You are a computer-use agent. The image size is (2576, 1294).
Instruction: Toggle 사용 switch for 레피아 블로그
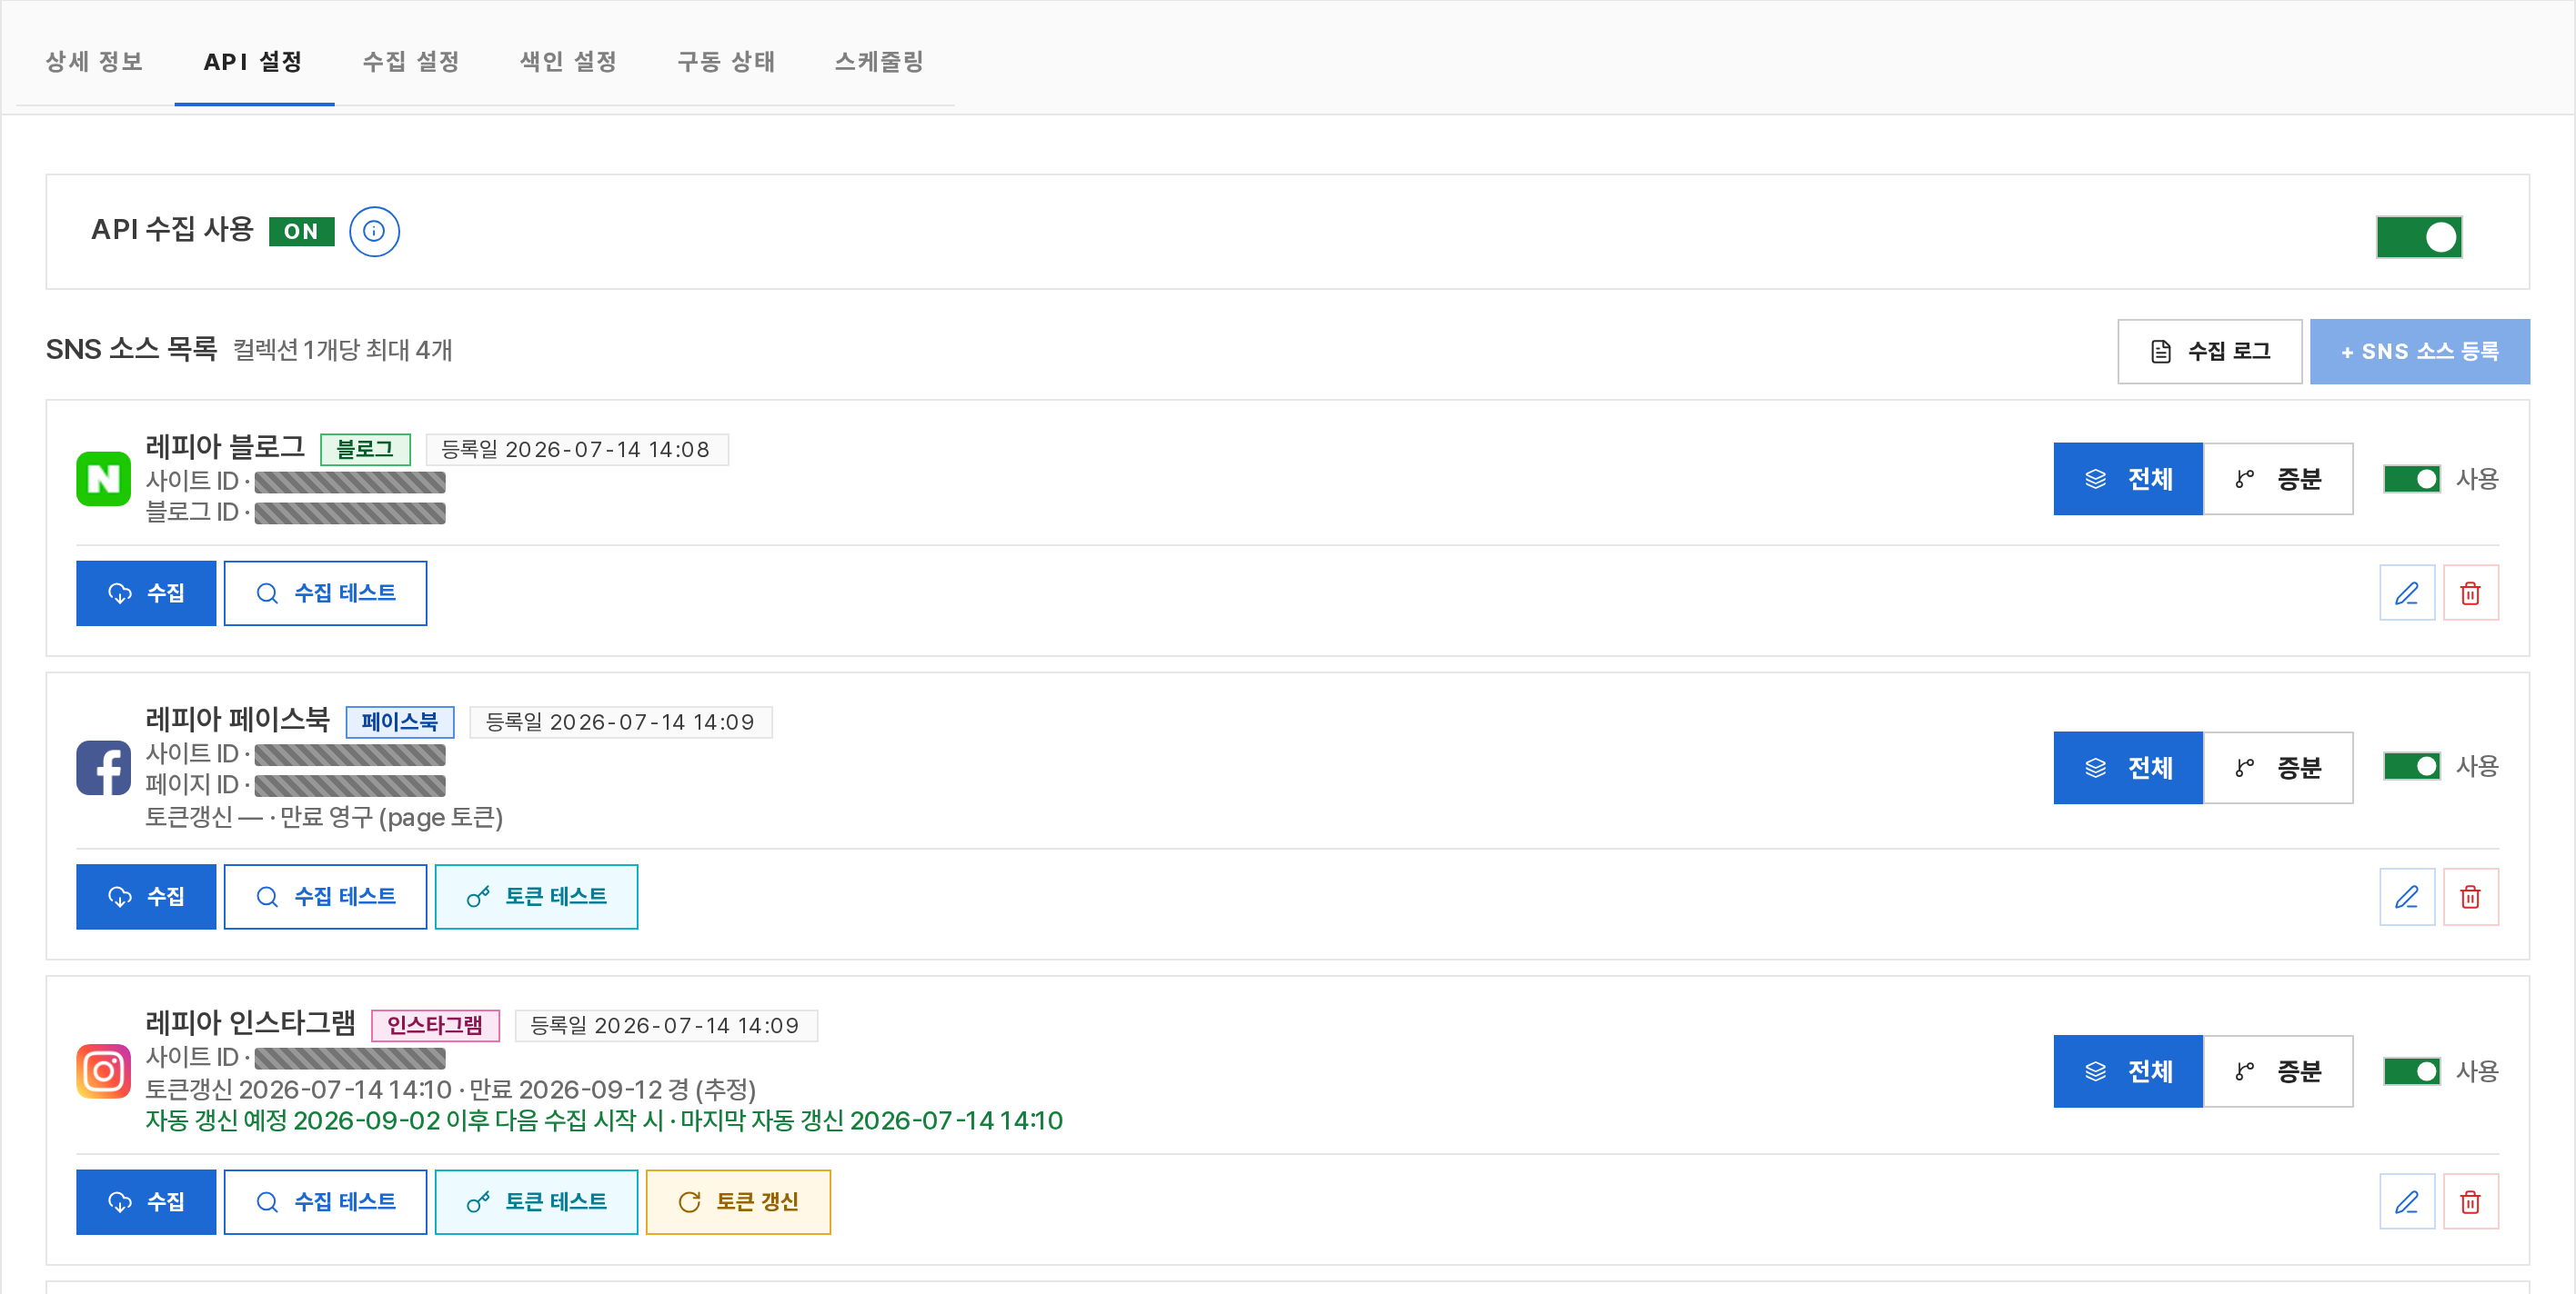[2411, 480]
